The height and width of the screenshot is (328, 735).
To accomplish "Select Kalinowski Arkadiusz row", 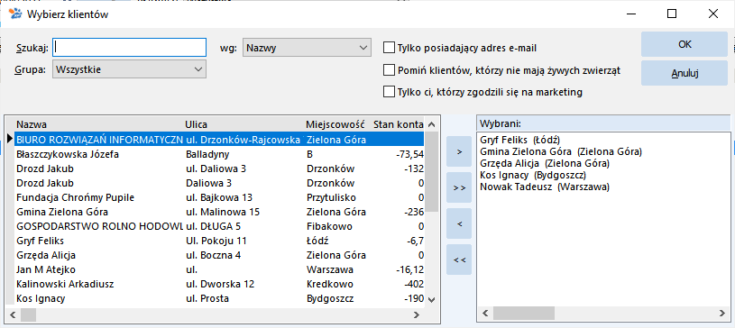I will pos(219,284).
